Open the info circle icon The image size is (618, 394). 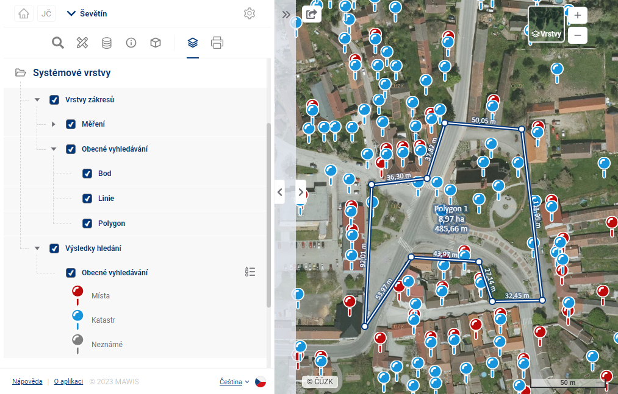point(131,43)
